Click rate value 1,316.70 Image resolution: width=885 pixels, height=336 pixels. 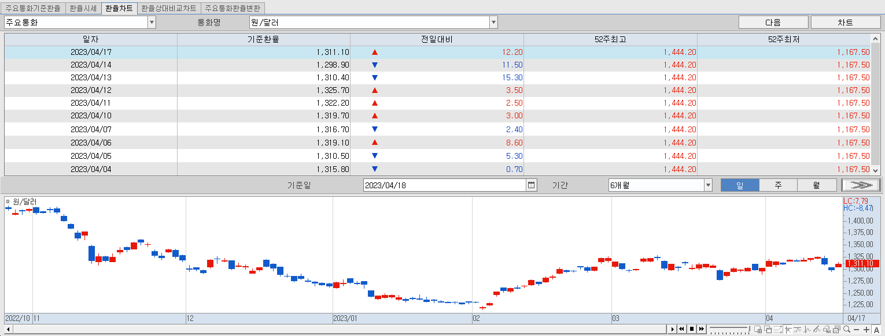pyautogui.click(x=333, y=129)
